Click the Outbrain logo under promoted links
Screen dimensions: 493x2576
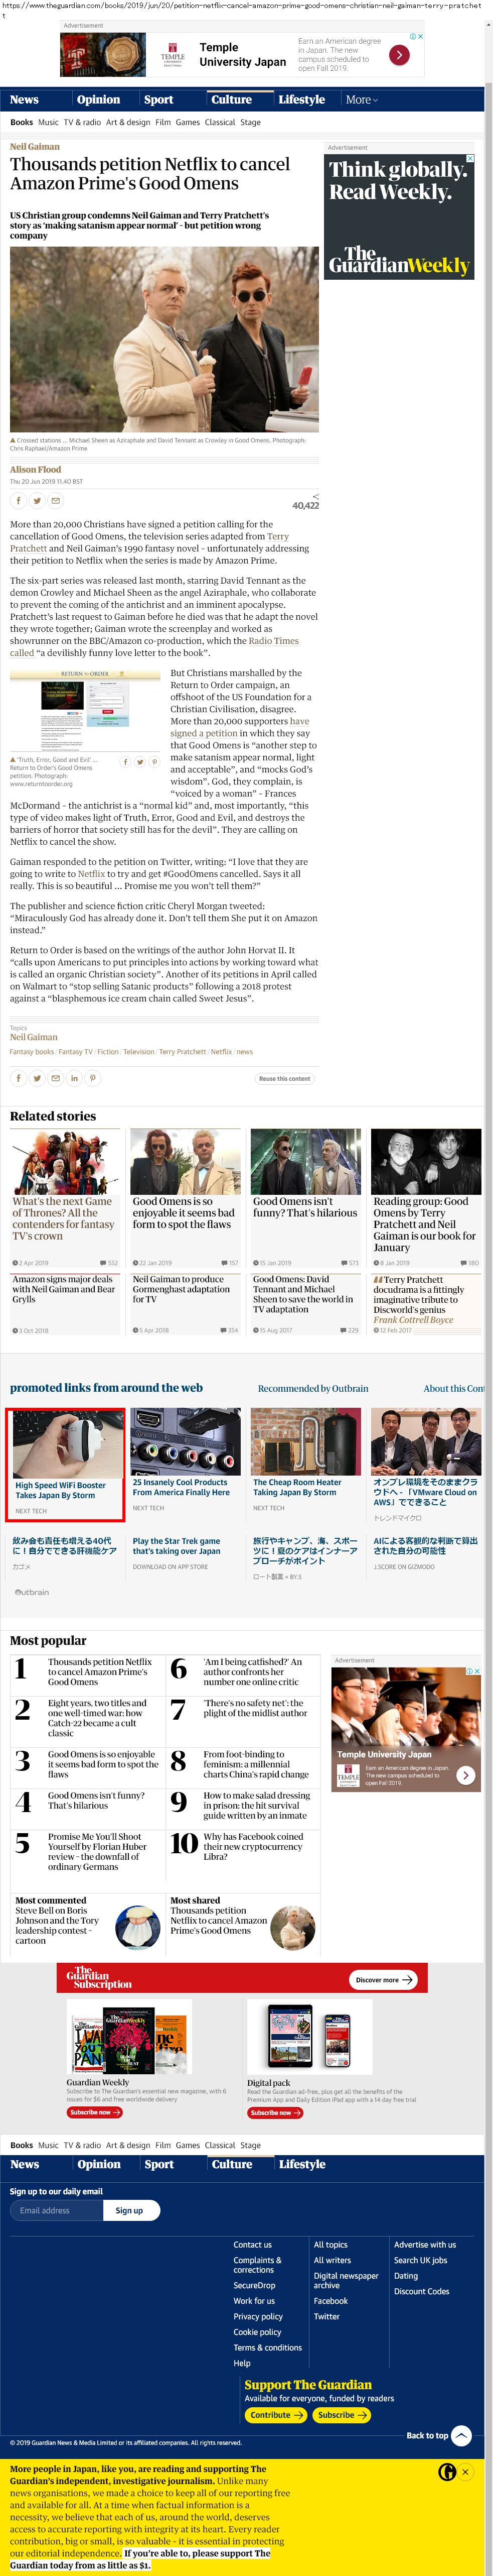(32, 1592)
